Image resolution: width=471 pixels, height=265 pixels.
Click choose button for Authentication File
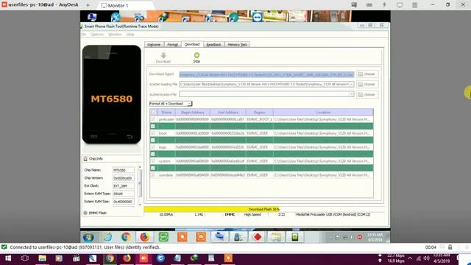367,95
